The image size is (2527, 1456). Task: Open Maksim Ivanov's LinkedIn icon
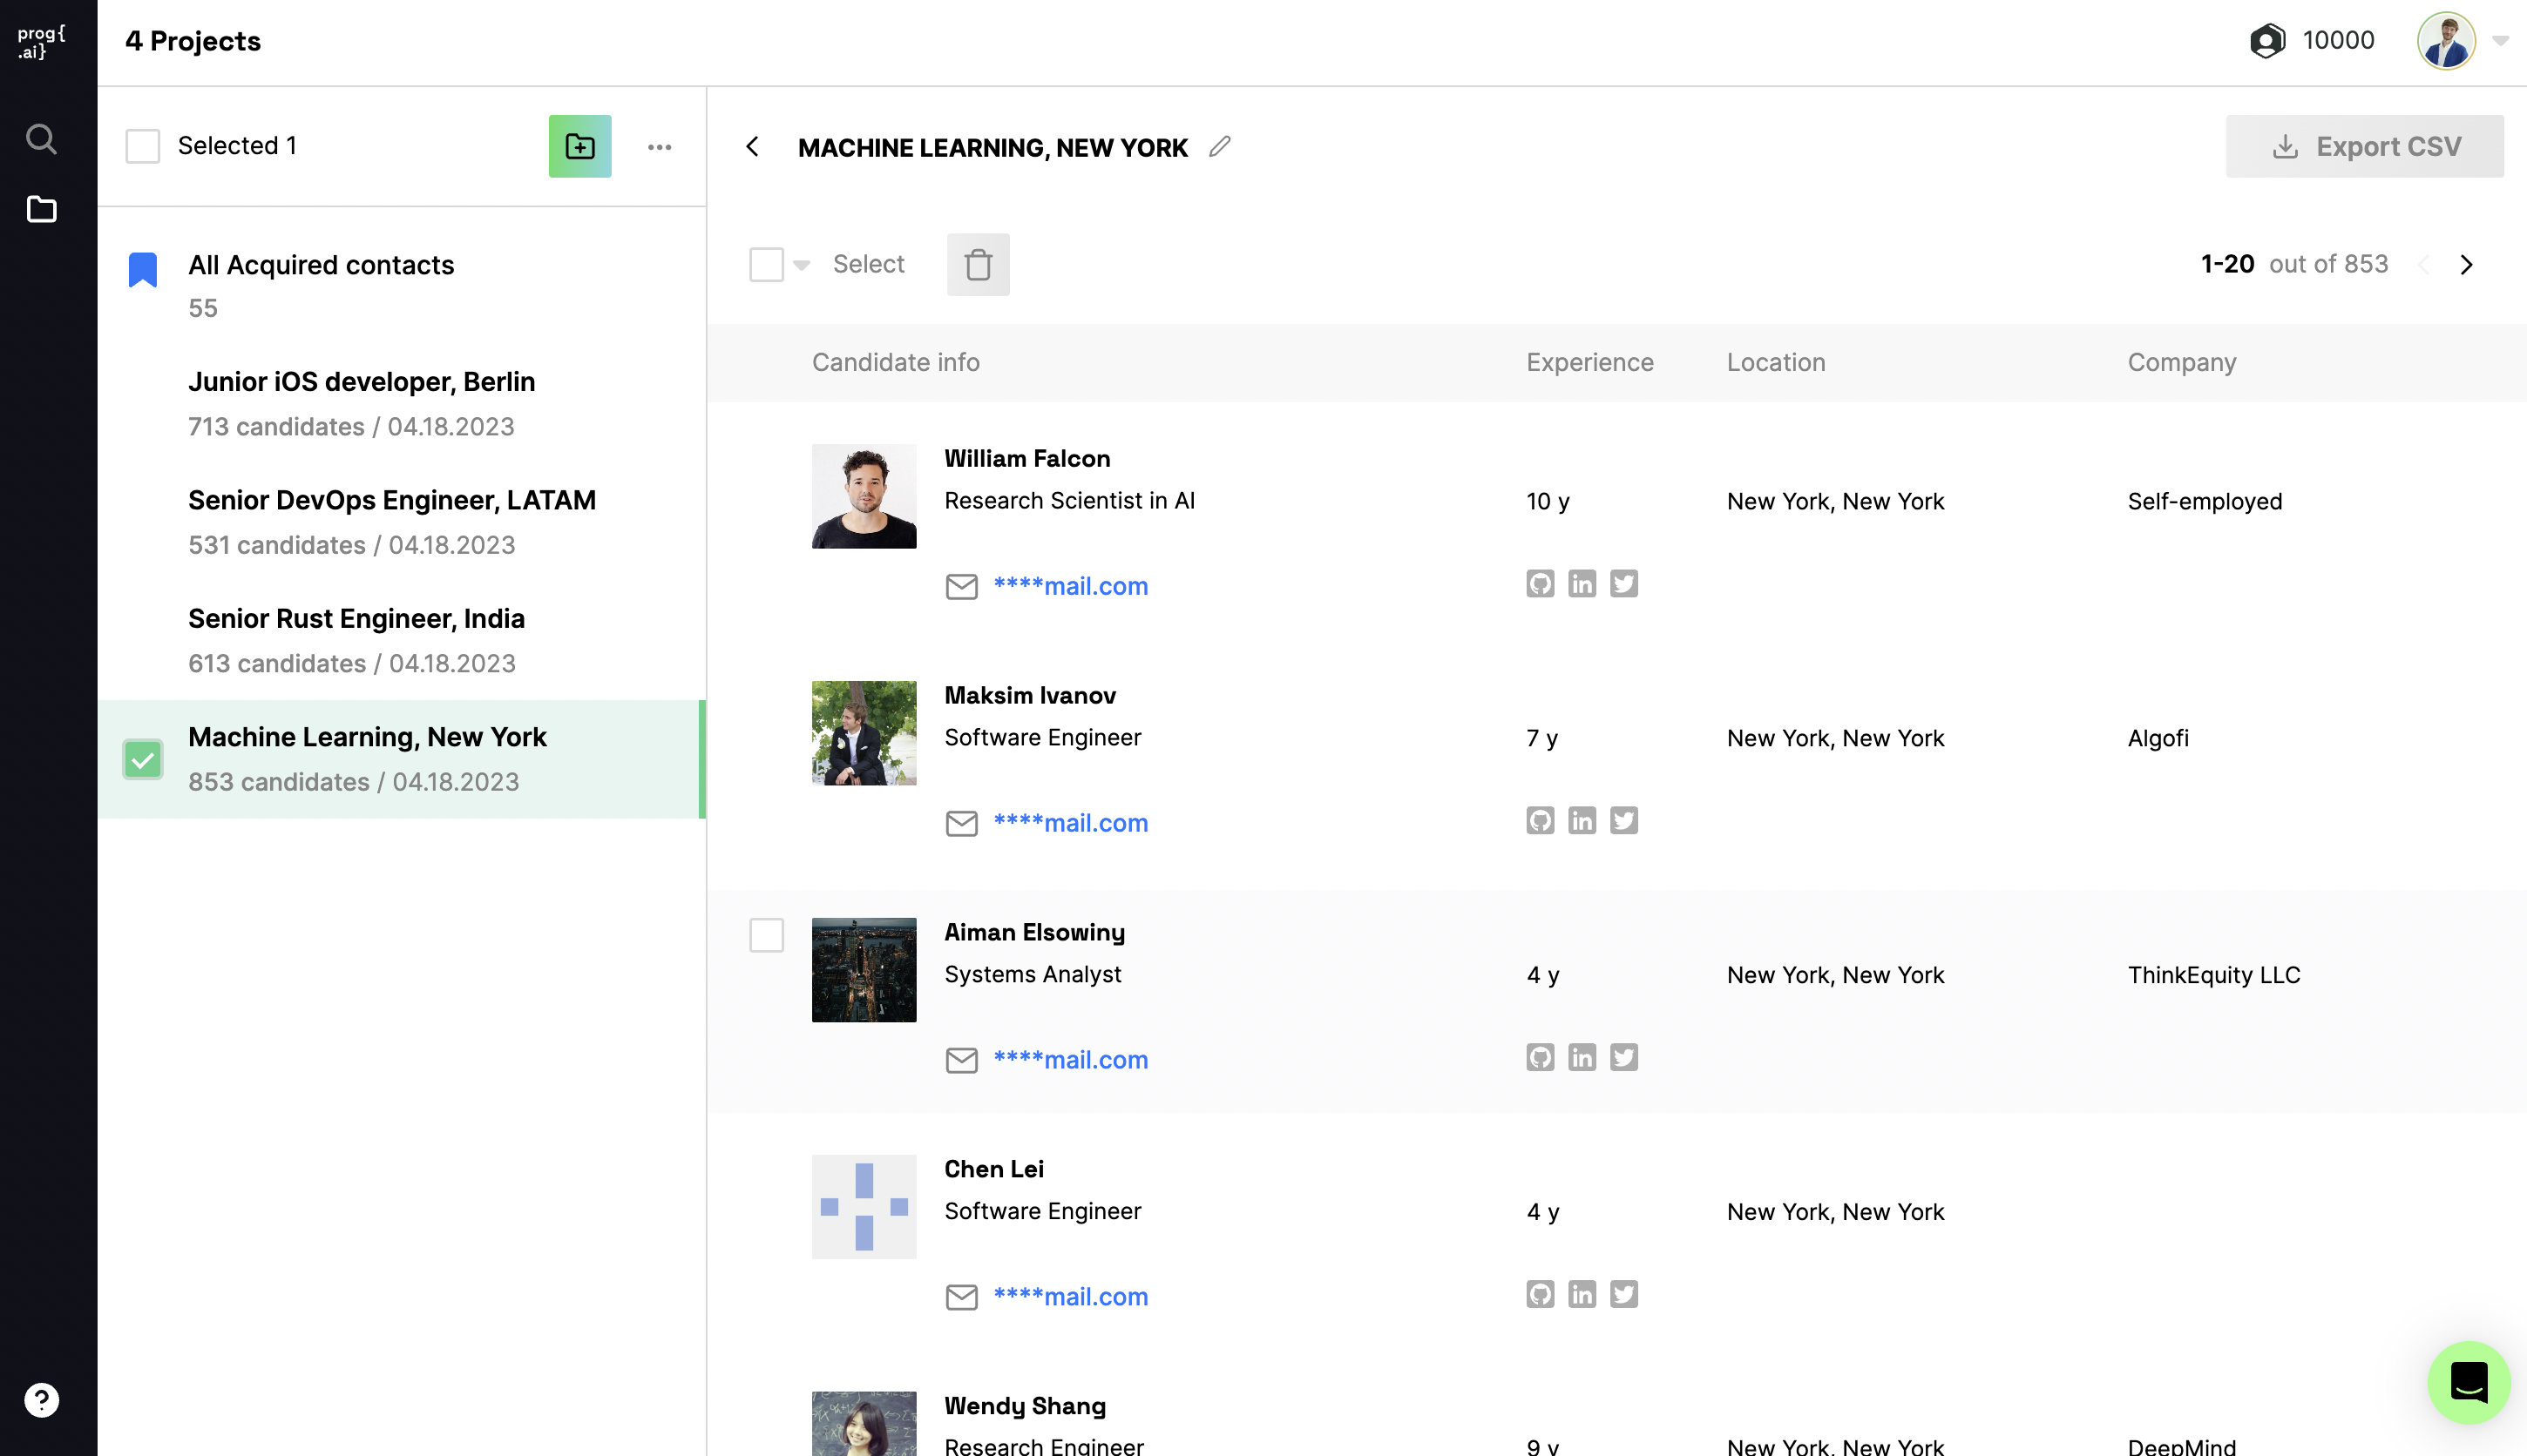tap(1582, 821)
